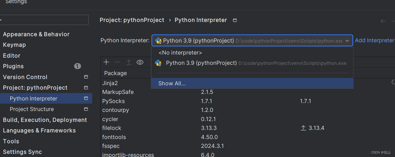Image resolution: width=395 pixels, height=157 pixels.
Task: Expand the Build, Execution, Deployment section
Action: point(45,120)
